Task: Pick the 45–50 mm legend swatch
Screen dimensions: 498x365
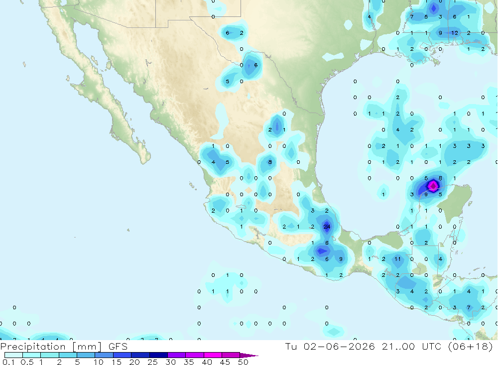Action: (x=231, y=355)
